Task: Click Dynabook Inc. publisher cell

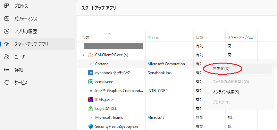Action: pyautogui.click(x=160, y=73)
